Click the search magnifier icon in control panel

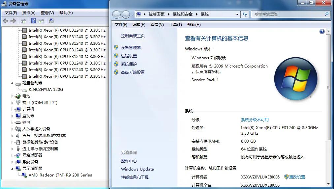click(326, 14)
